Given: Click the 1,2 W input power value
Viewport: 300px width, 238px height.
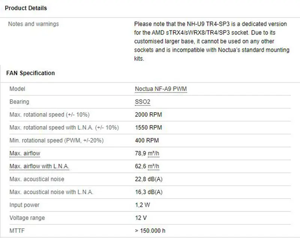Looking at the screenshot, I should coord(142,205).
